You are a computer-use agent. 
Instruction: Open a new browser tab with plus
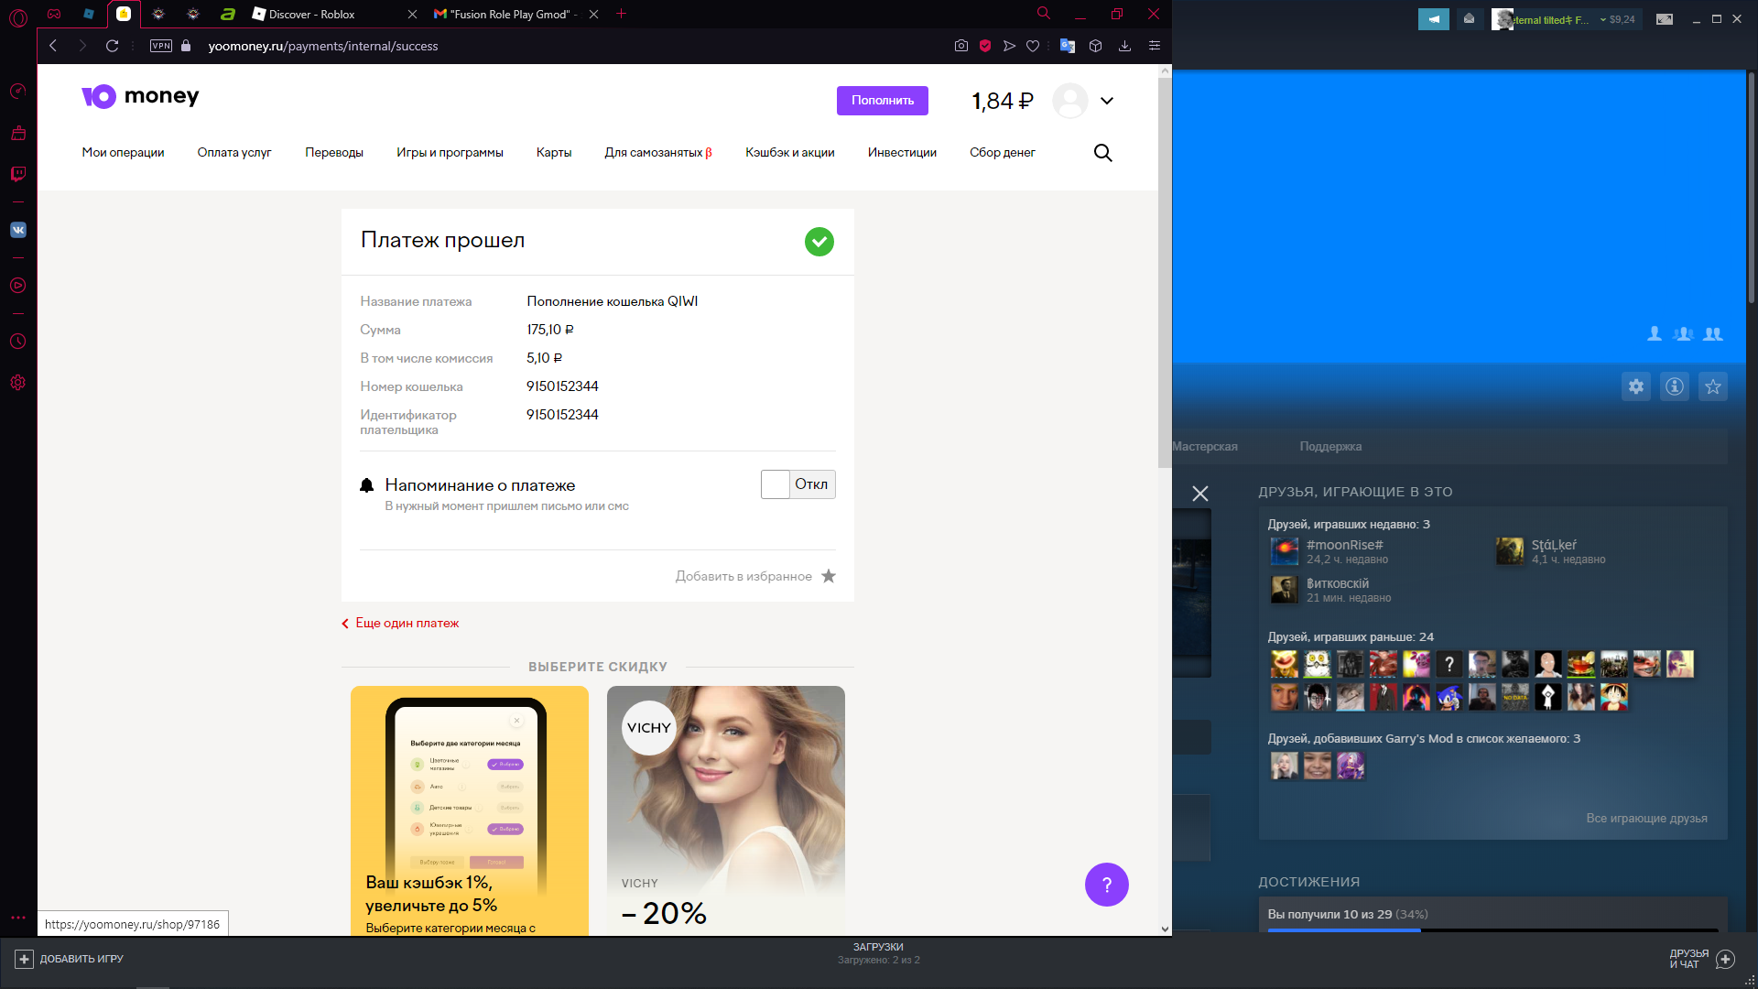[x=621, y=14]
